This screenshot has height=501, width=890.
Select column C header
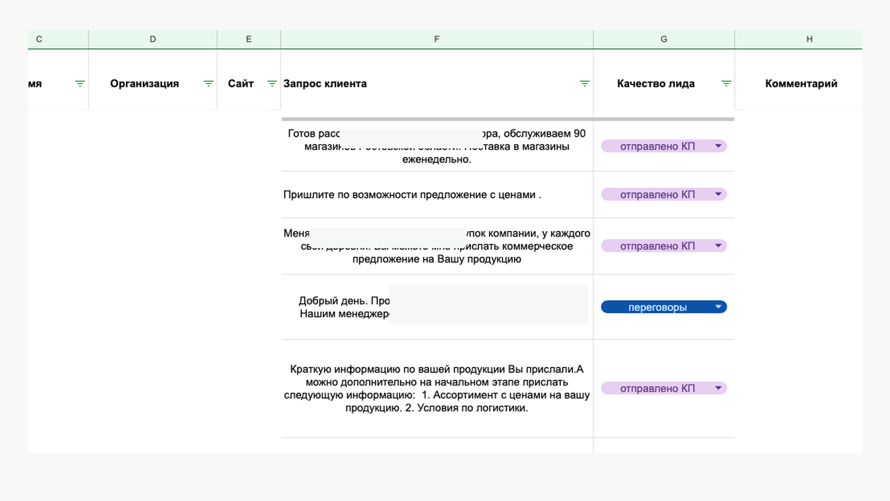click(x=58, y=39)
